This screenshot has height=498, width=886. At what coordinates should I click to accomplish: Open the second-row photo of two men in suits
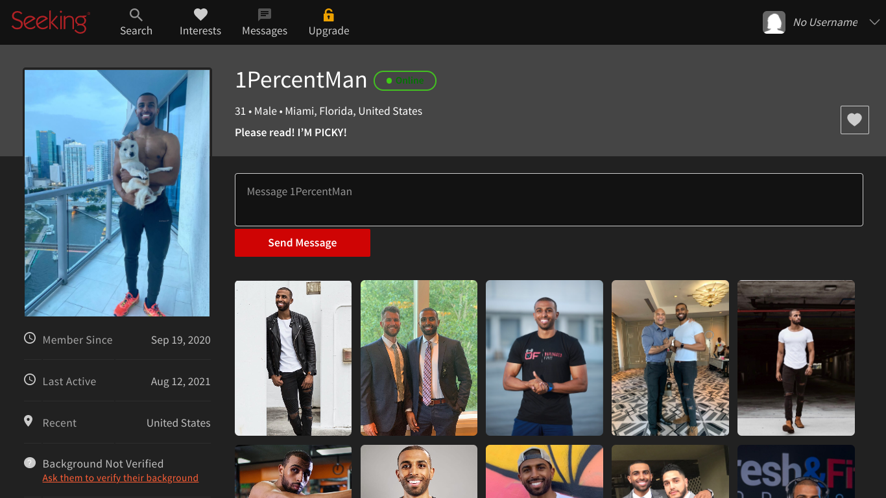tap(670, 471)
